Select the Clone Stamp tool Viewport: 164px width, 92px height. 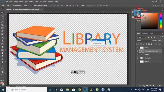coord(2,40)
